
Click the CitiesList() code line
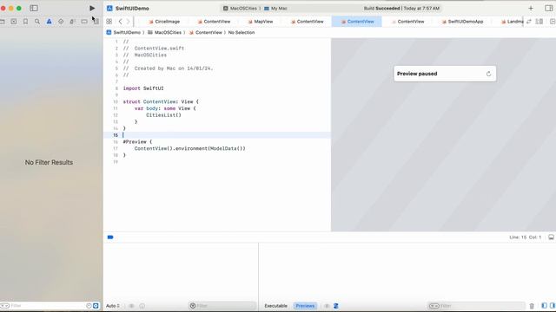(x=163, y=115)
